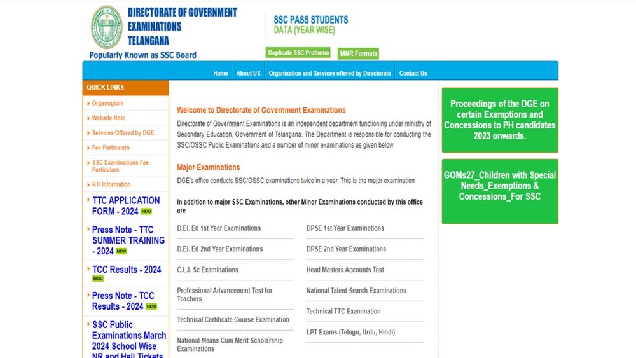Open the Website Note quick link

108,118
